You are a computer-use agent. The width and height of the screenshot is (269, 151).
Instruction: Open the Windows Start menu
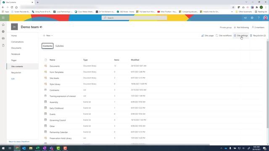pyautogui.click(x=3, y=148)
